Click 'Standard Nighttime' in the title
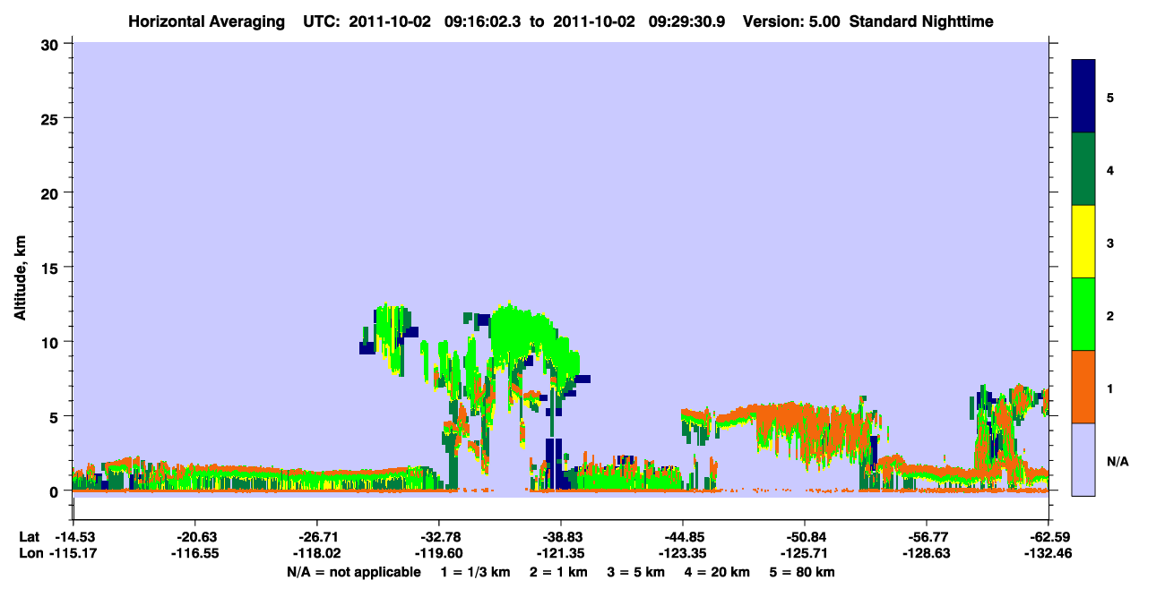The image size is (1165, 597). (x=921, y=21)
